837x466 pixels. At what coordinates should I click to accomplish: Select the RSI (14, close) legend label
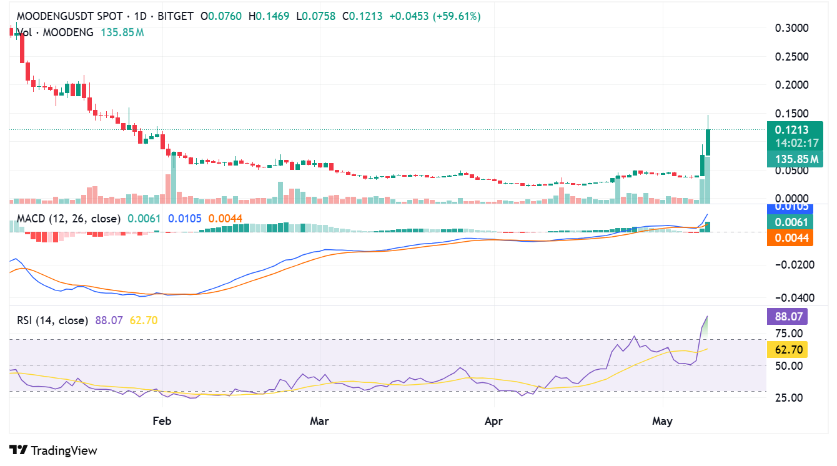[x=52, y=320]
